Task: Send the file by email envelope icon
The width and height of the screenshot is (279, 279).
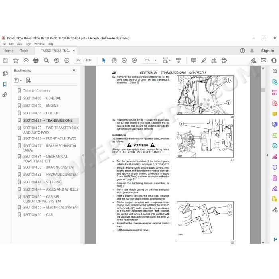Action: pos(264,60)
